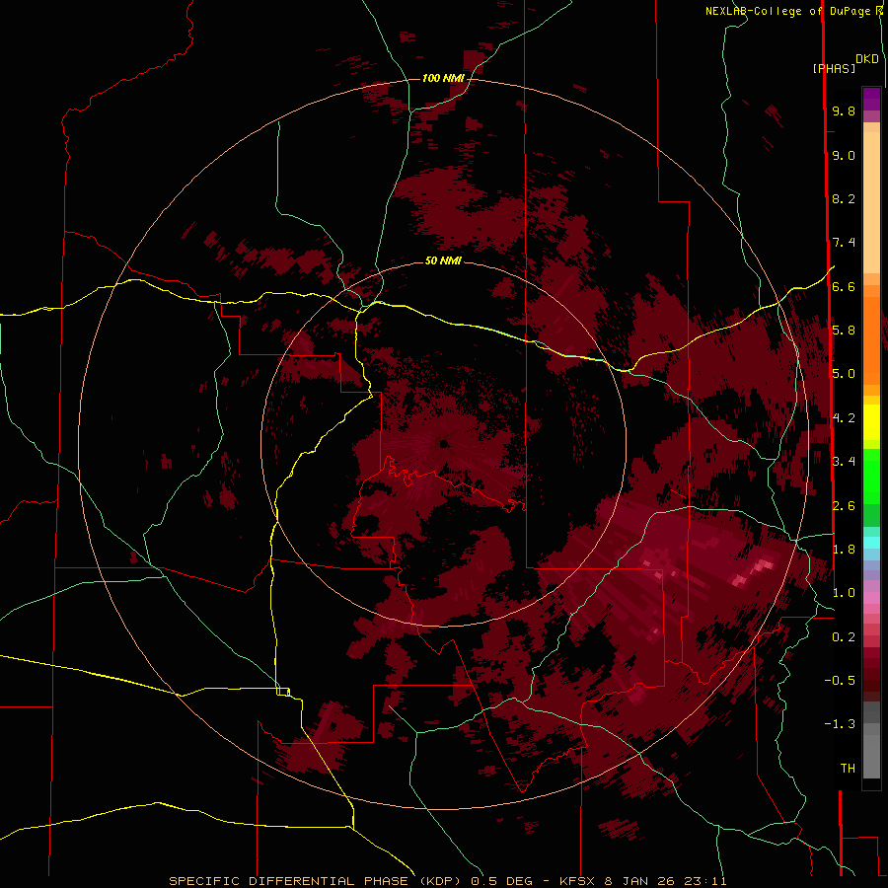The height and width of the screenshot is (888, 888).
Task: Pick the bright orange color bar segment
Action: pyautogui.click(x=871, y=339)
